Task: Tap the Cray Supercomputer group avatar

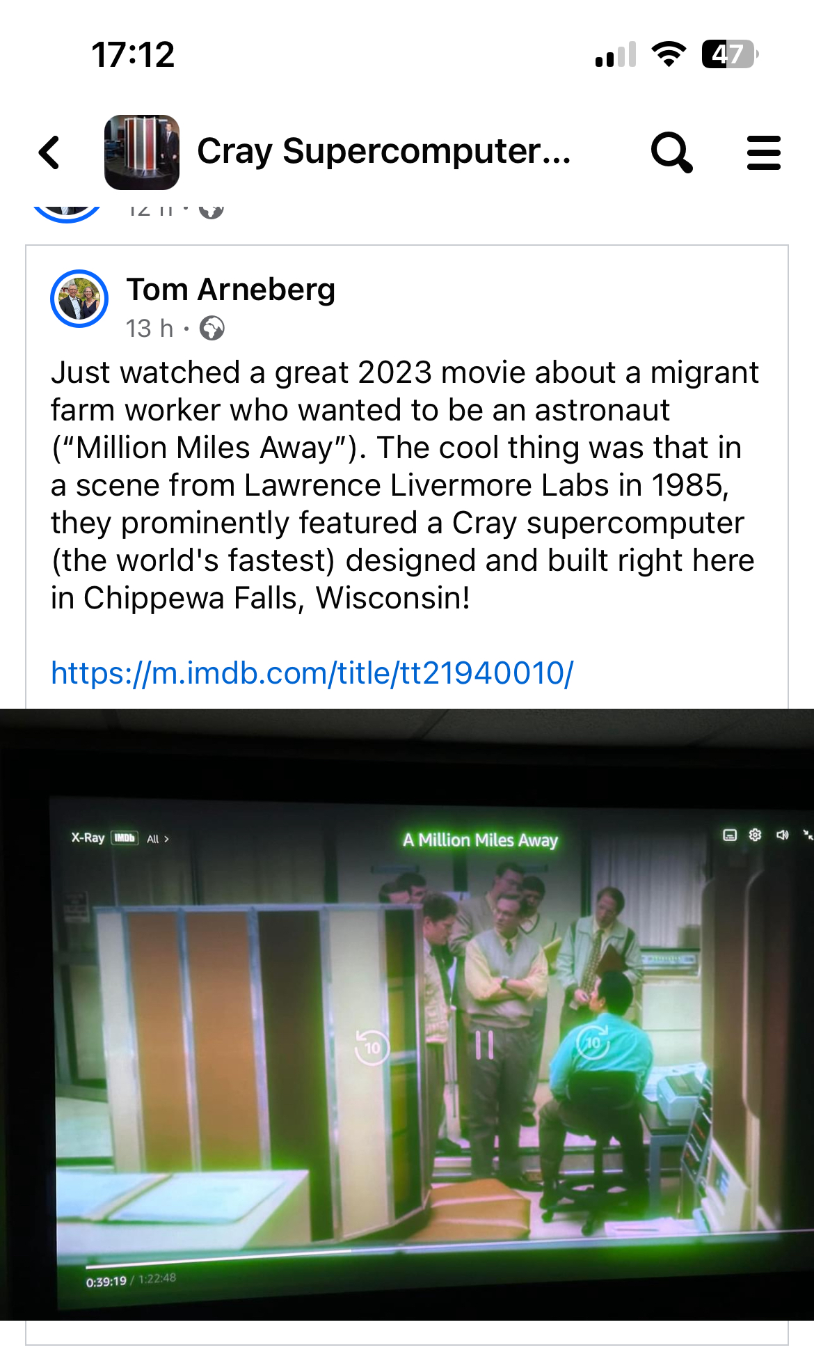Action: [142, 152]
